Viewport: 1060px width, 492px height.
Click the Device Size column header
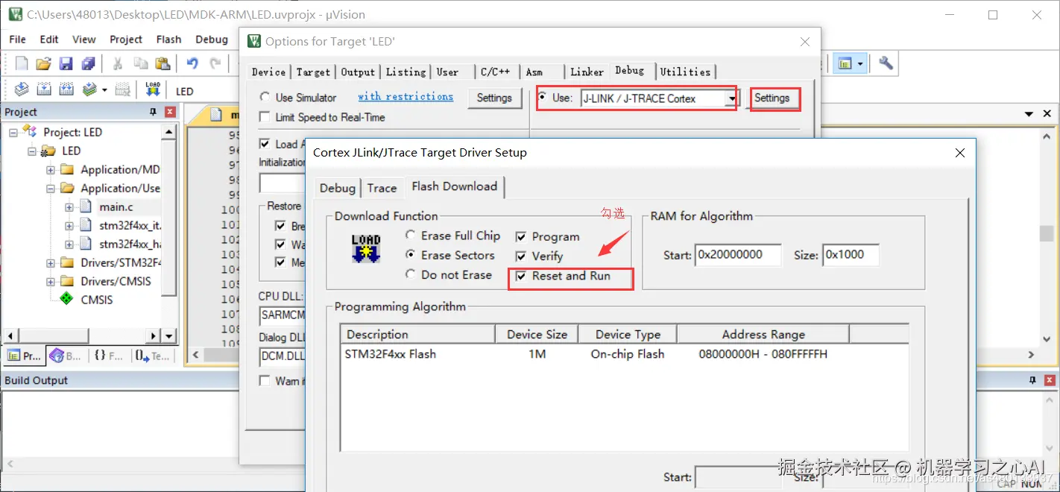coord(537,335)
